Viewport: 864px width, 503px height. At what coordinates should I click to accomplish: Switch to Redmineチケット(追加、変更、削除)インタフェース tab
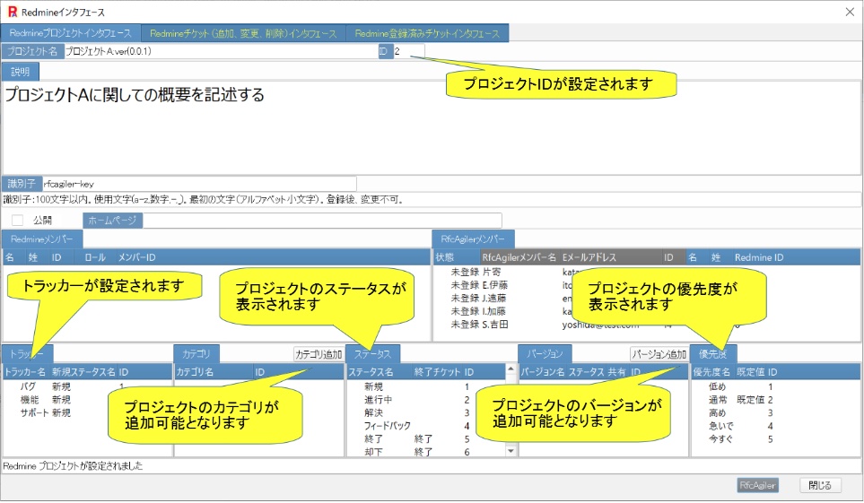243,33
